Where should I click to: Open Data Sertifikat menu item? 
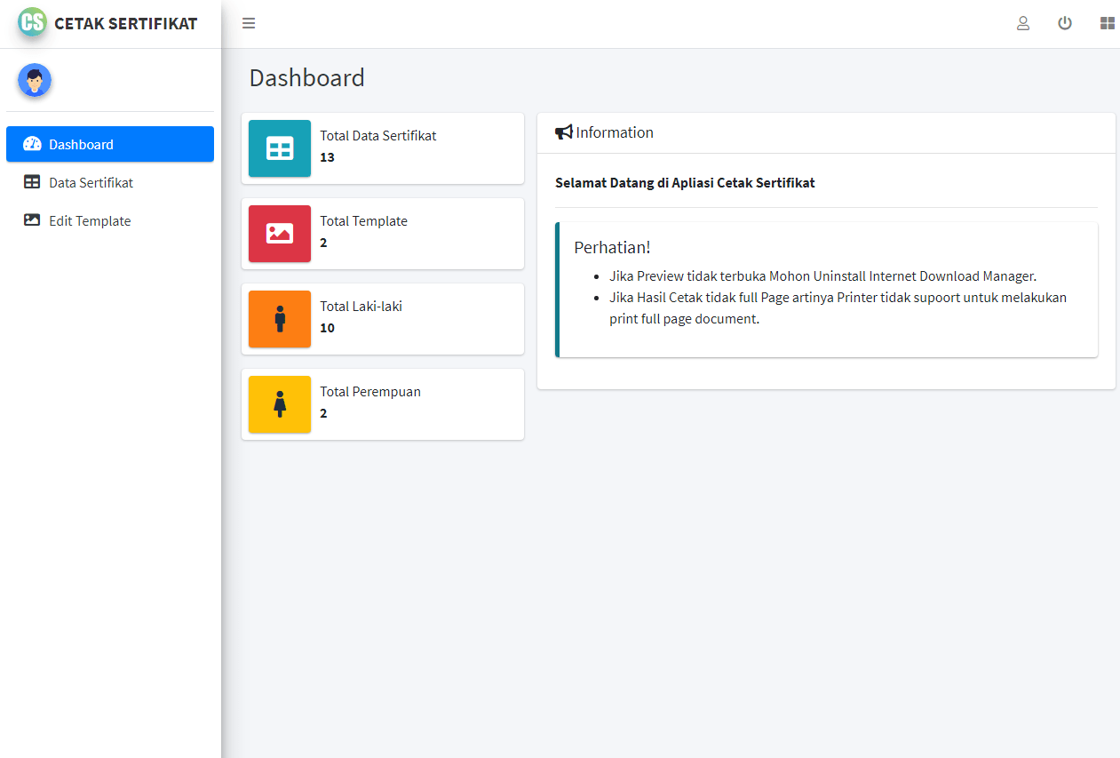91,182
